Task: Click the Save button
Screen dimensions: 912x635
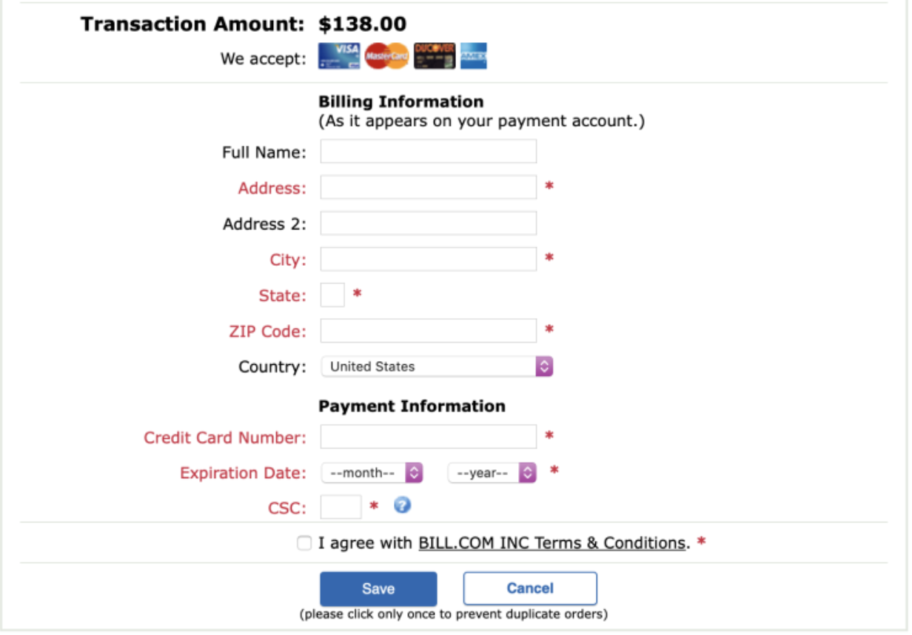Action: click(378, 588)
